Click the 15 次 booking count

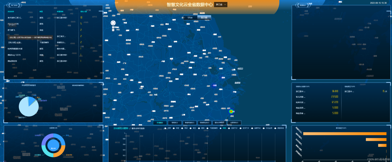pos(385,91)
